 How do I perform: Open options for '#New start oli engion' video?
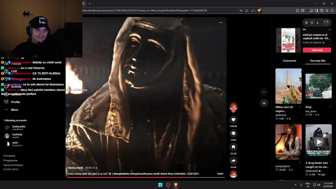click(300, 107)
